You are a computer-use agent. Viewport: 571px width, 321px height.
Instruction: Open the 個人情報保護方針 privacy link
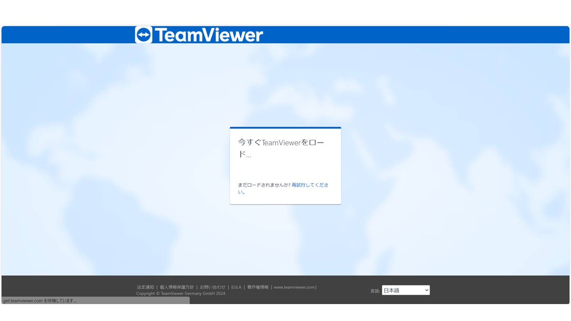[177, 287]
